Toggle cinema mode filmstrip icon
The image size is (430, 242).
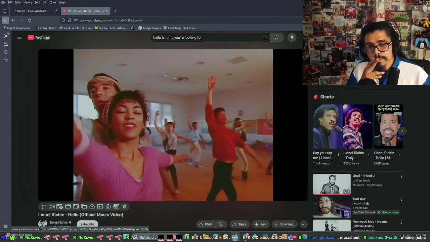[68, 206]
